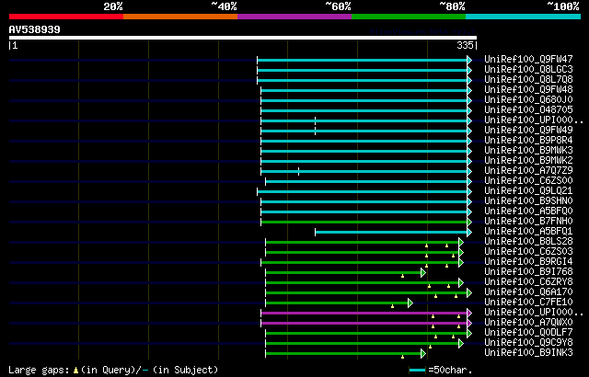Click the purple ~60% segment of the identity scale
The height and width of the screenshot is (377, 589).
pos(294,17)
